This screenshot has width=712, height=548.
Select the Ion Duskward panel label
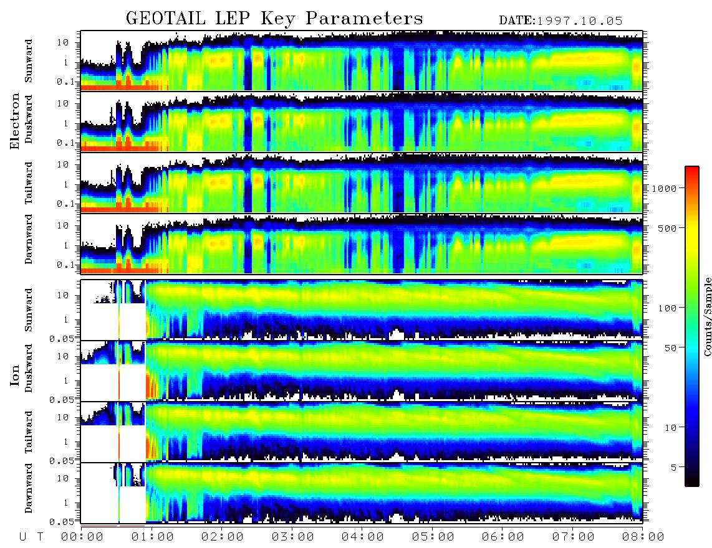[x=29, y=368]
